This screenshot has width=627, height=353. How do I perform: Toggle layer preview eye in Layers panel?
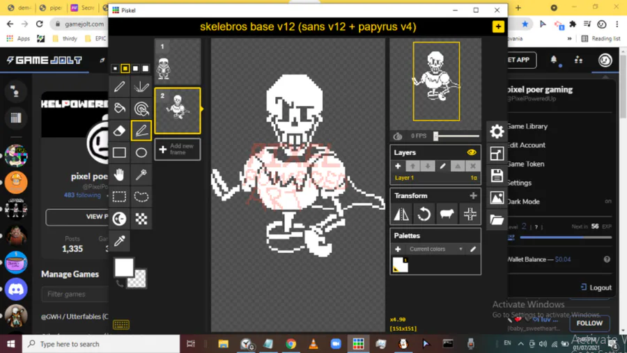tap(472, 152)
